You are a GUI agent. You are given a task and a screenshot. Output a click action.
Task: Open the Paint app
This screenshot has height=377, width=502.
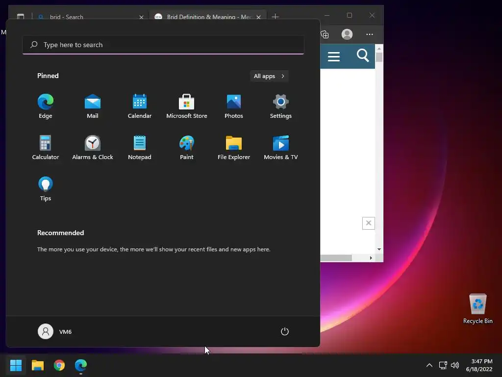[x=187, y=148]
